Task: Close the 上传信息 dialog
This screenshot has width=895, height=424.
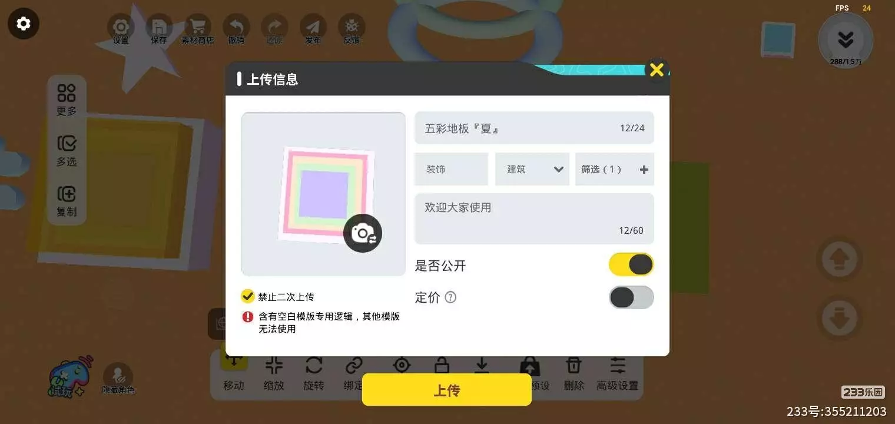Action: pyautogui.click(x=657, y=70)
